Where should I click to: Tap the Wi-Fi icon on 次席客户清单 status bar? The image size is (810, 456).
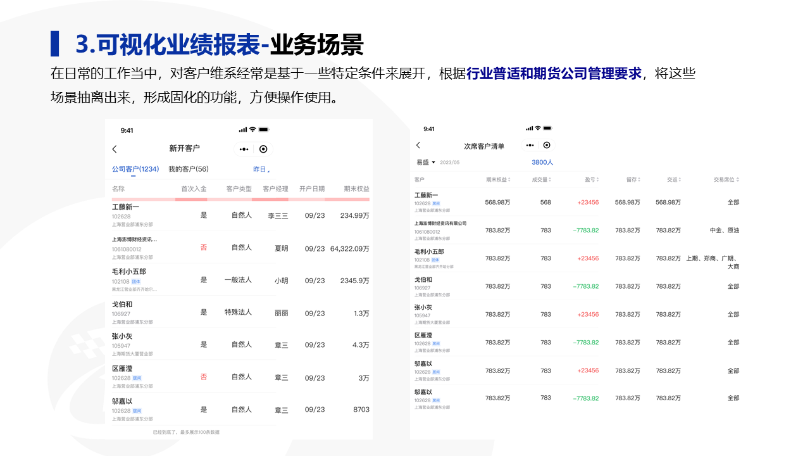[x=539, y=129]
